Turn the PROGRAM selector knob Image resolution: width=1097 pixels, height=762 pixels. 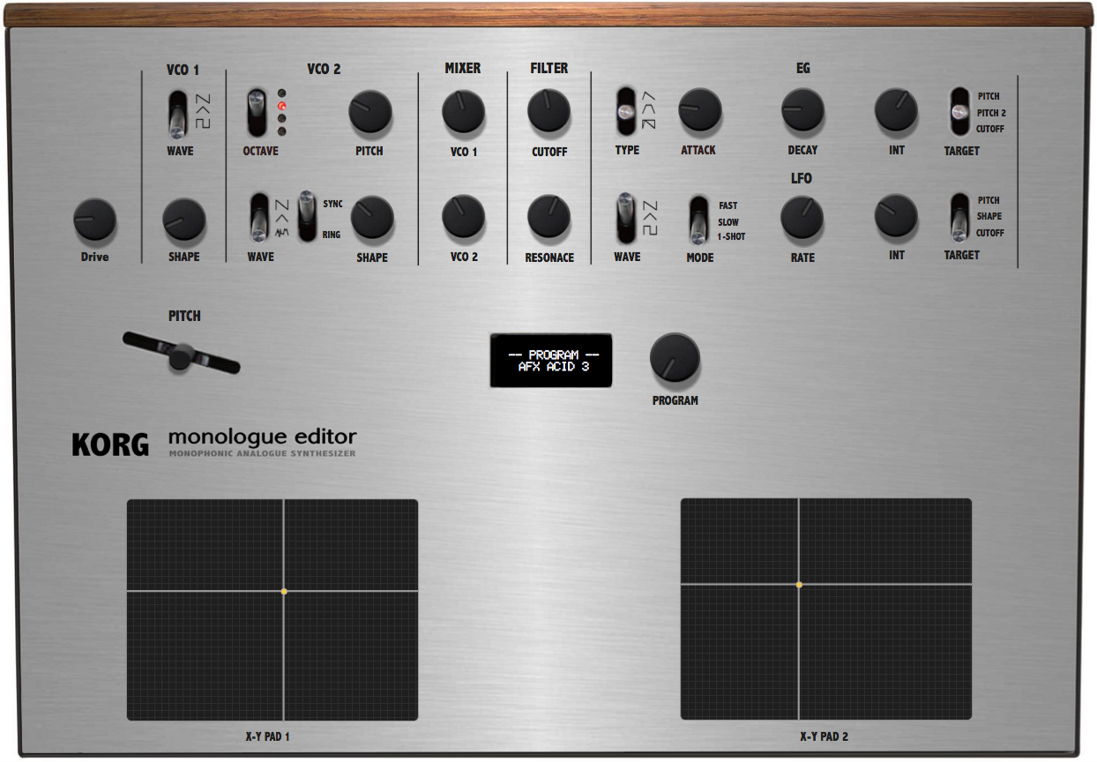point(675,357)
